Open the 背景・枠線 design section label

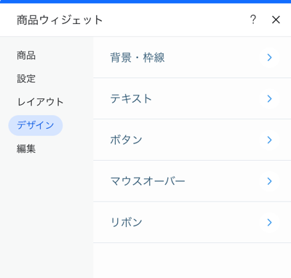137,57
